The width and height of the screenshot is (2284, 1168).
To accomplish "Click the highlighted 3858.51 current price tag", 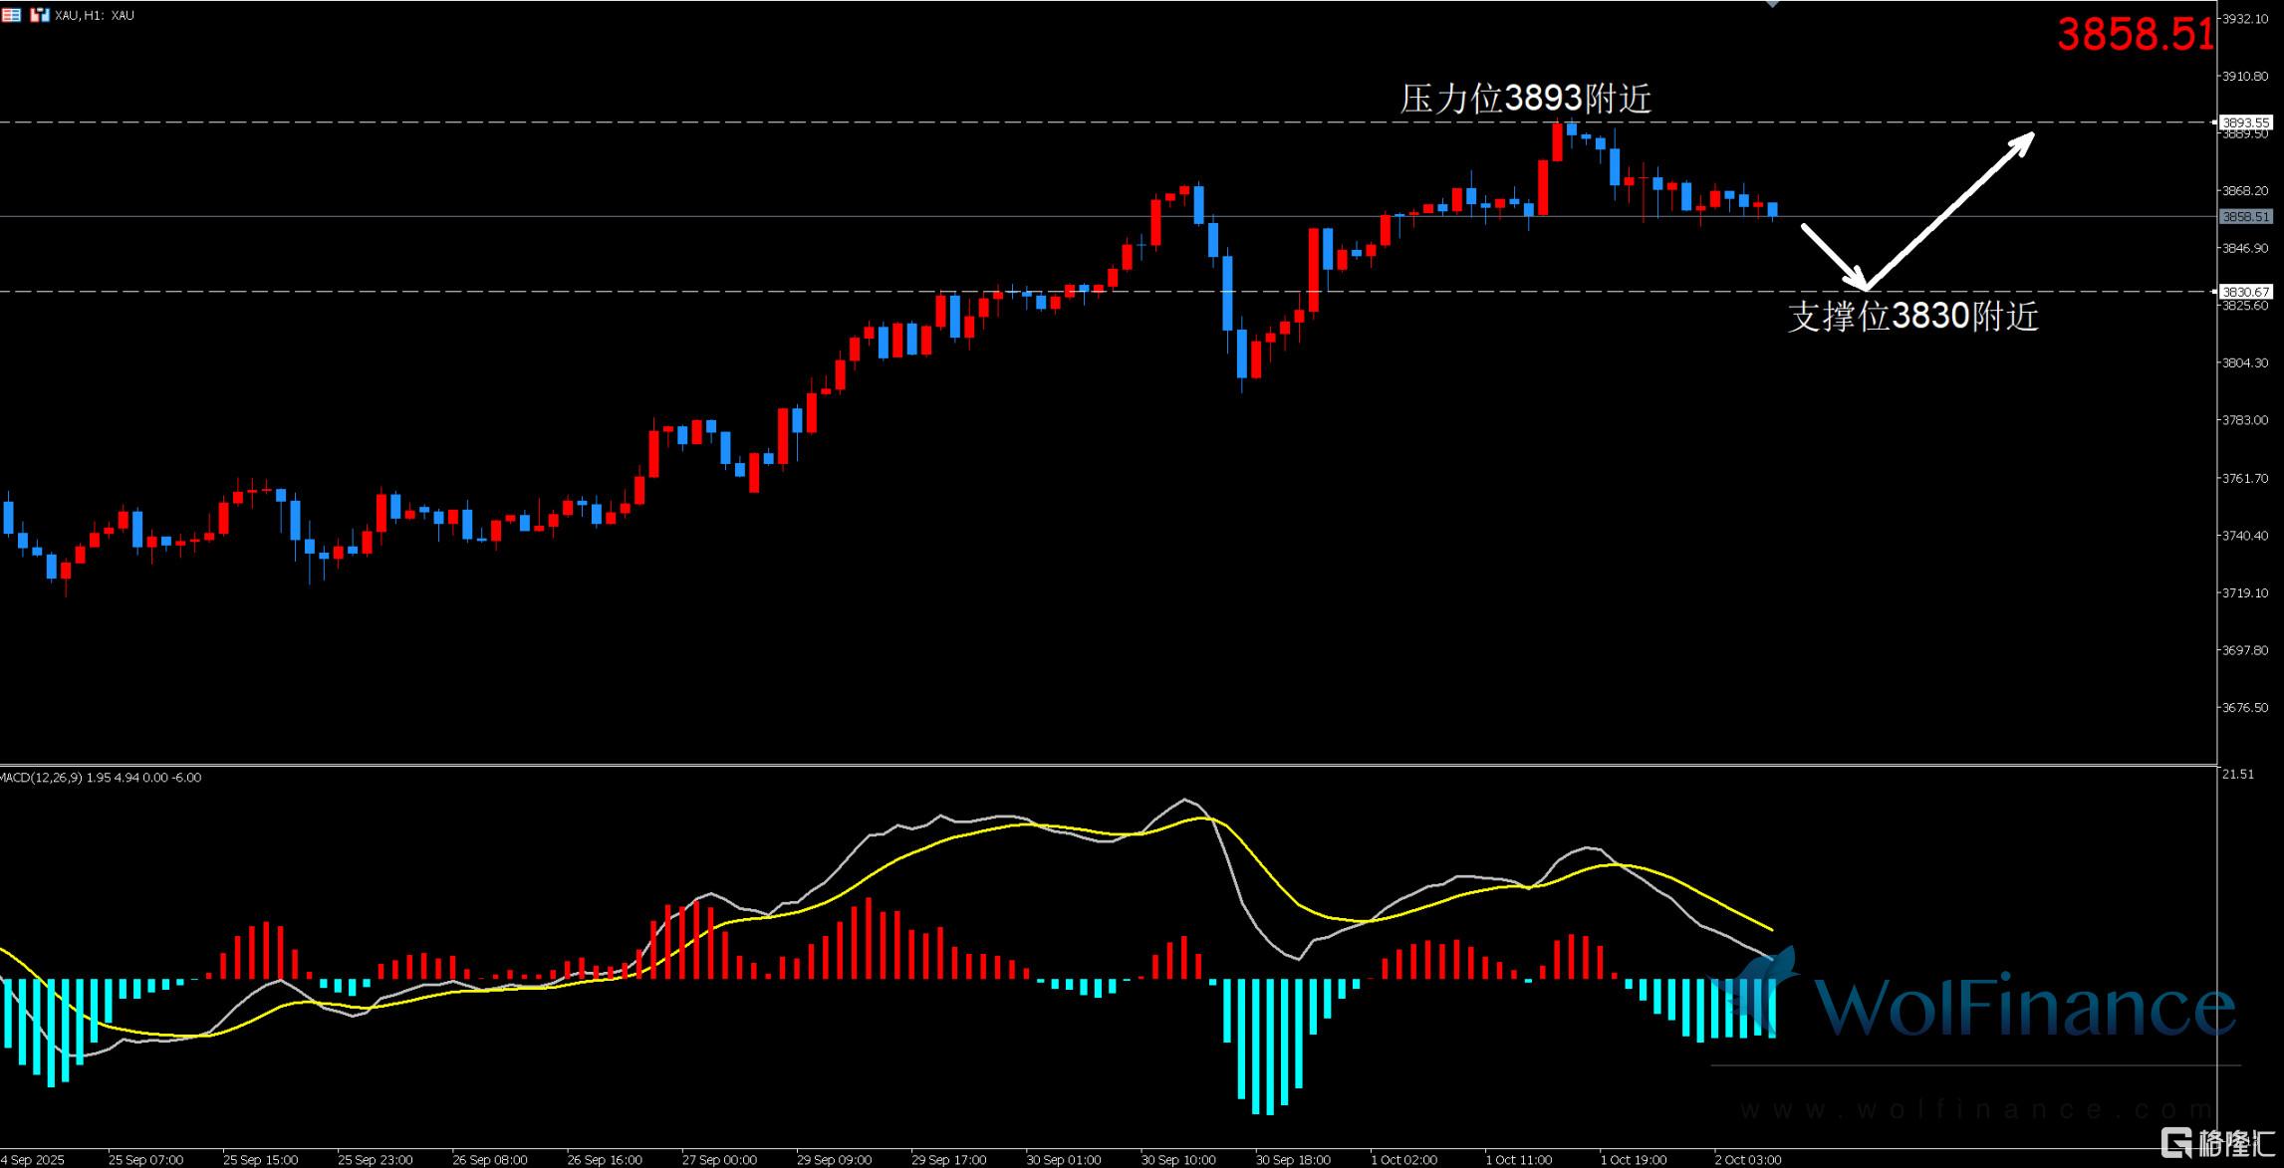I will click(2245, 216).
